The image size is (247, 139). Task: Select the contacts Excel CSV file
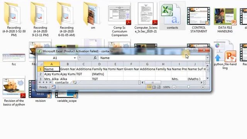point(173,16)
